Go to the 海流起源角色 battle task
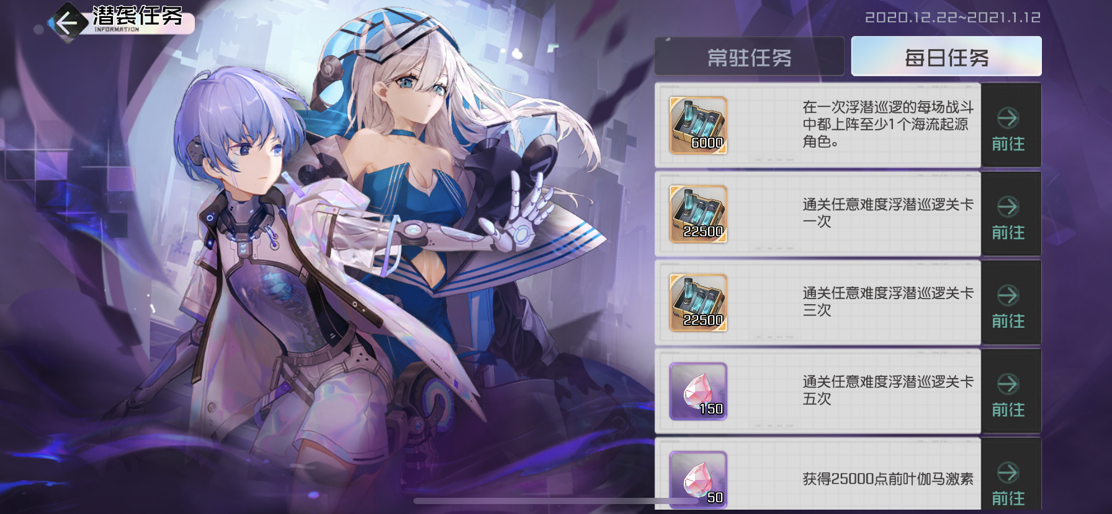The width and height of the screenshot is (1112, 514). [x=1008, y=125]
